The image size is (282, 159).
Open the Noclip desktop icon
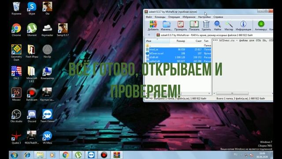pos(47,51)
